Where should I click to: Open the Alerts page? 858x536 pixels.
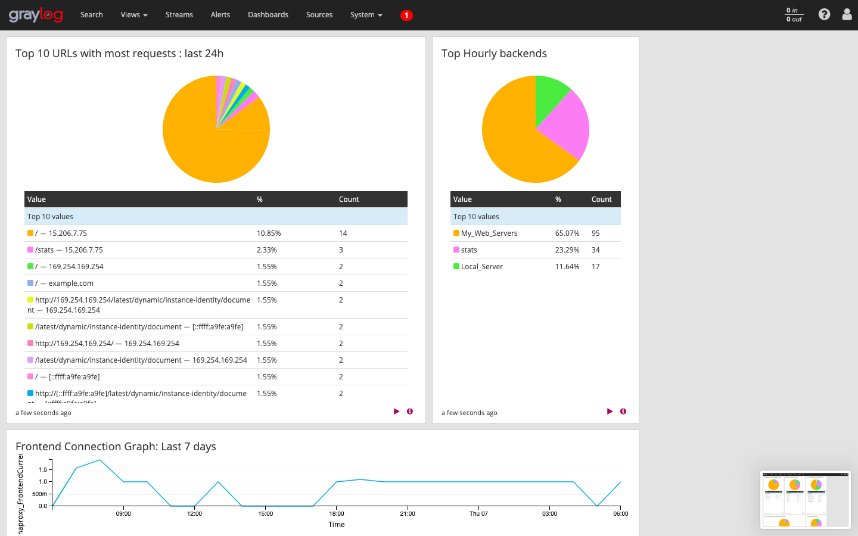pyautogui.click(x=220, y=15)
